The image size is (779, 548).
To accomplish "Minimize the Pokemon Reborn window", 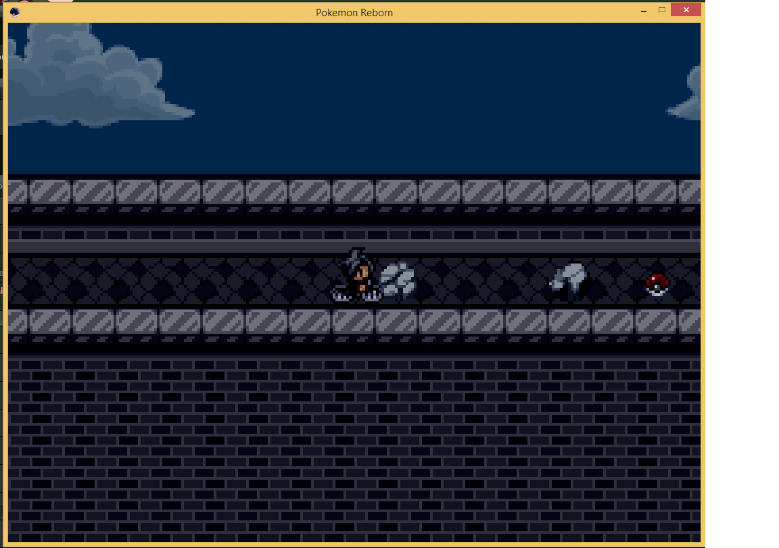I will click(643, 10).
